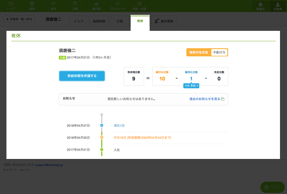The image size is (287, 194).
Task: Click the 須磨嶺二 name in header bar
Action: point(53,19)
